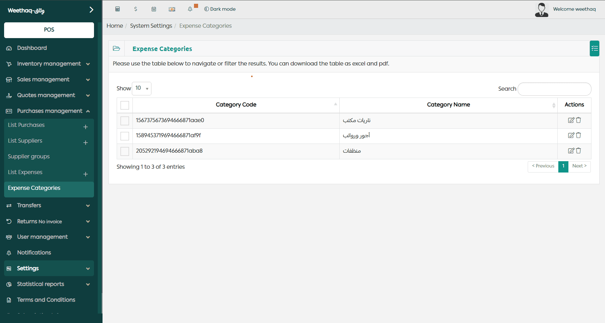
Task: Click edit icon for first category row
Action: point(571,120)
